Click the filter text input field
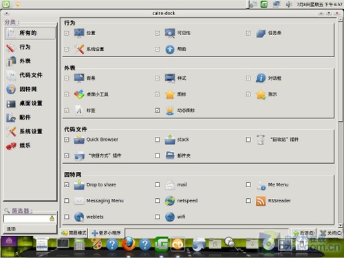 [x=26, y=219]
